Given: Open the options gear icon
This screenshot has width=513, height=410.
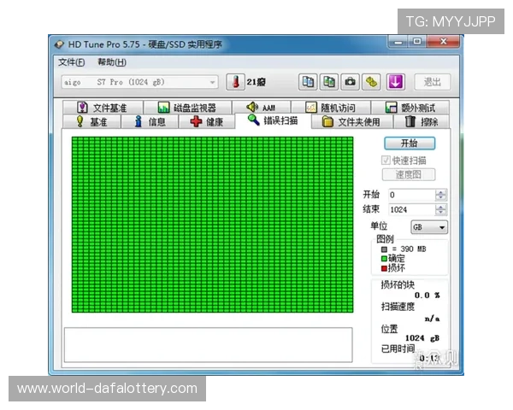Looking at the screenshot, I should [371, 82].
